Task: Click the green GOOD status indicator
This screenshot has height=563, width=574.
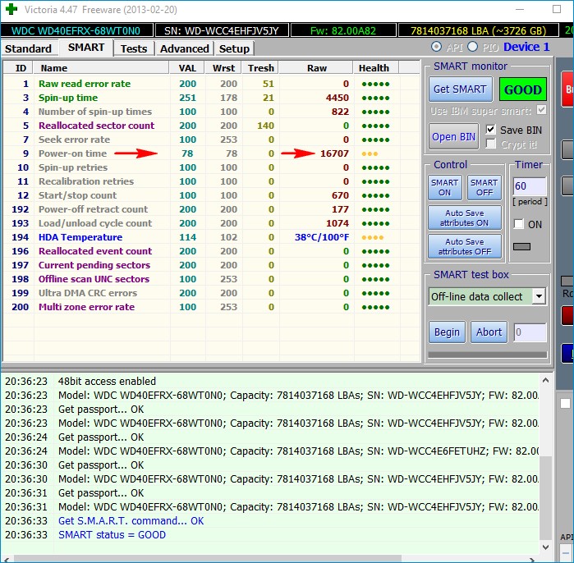Action: (x=523, y=89)
